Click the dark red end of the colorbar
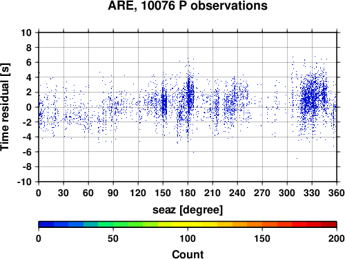This screenshot has width=345, height=259. coord(329,224)
